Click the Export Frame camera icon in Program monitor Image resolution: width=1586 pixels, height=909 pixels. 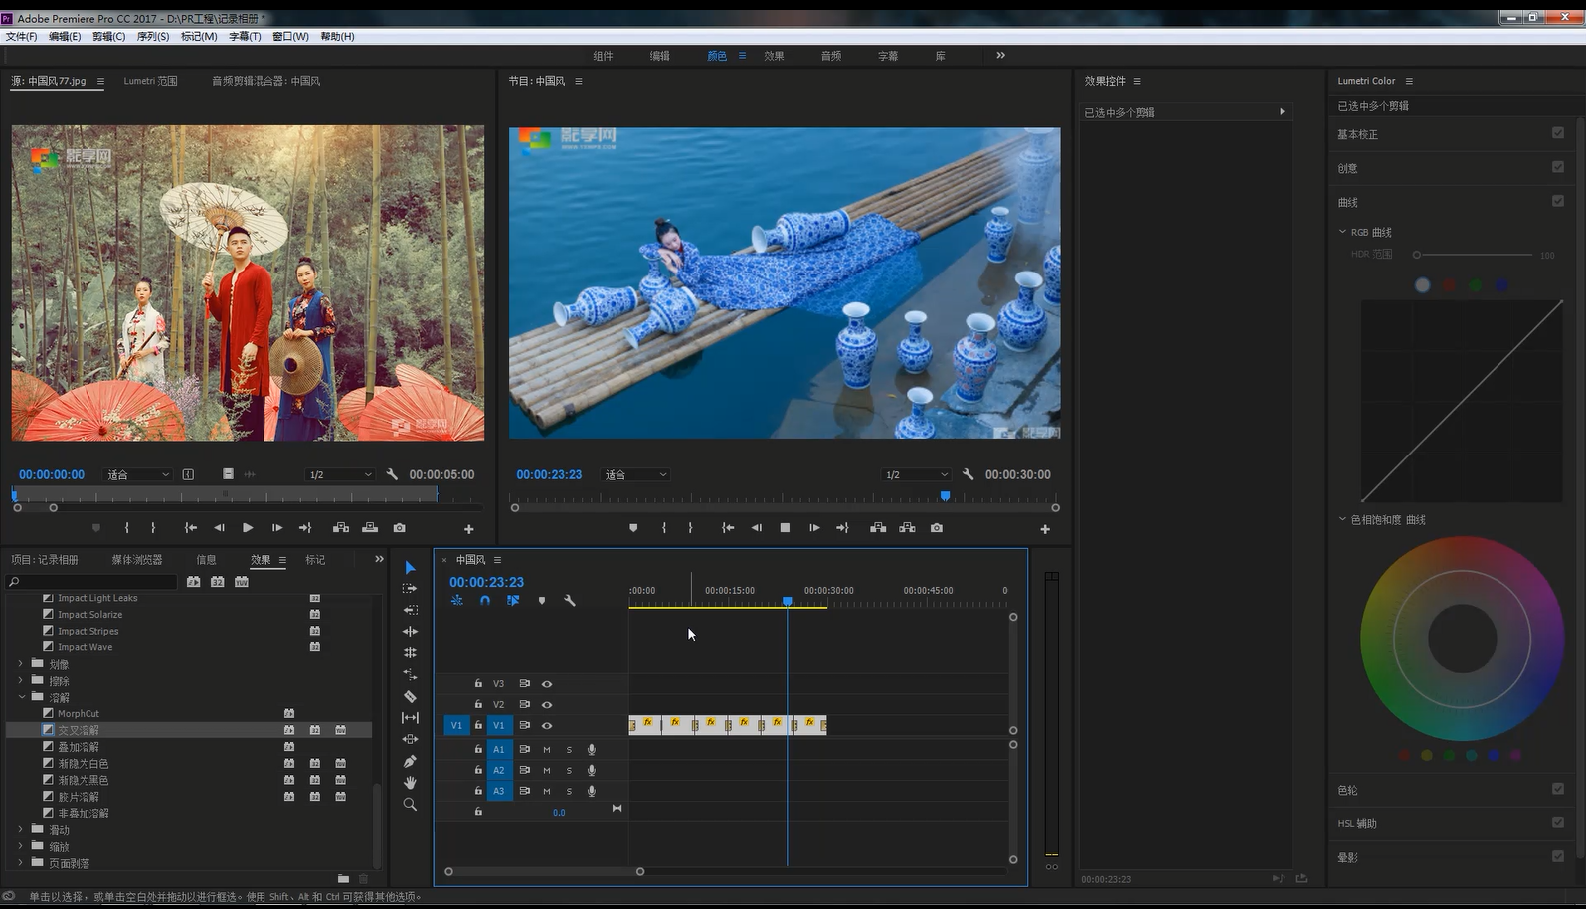click(937, 528)
